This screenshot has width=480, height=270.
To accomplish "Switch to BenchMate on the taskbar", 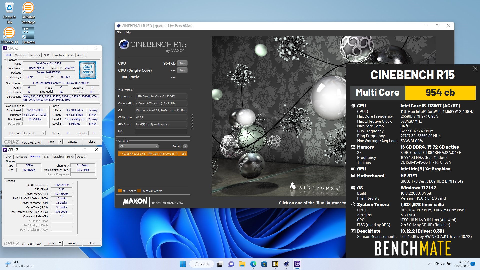I will (x=275, y=264).
